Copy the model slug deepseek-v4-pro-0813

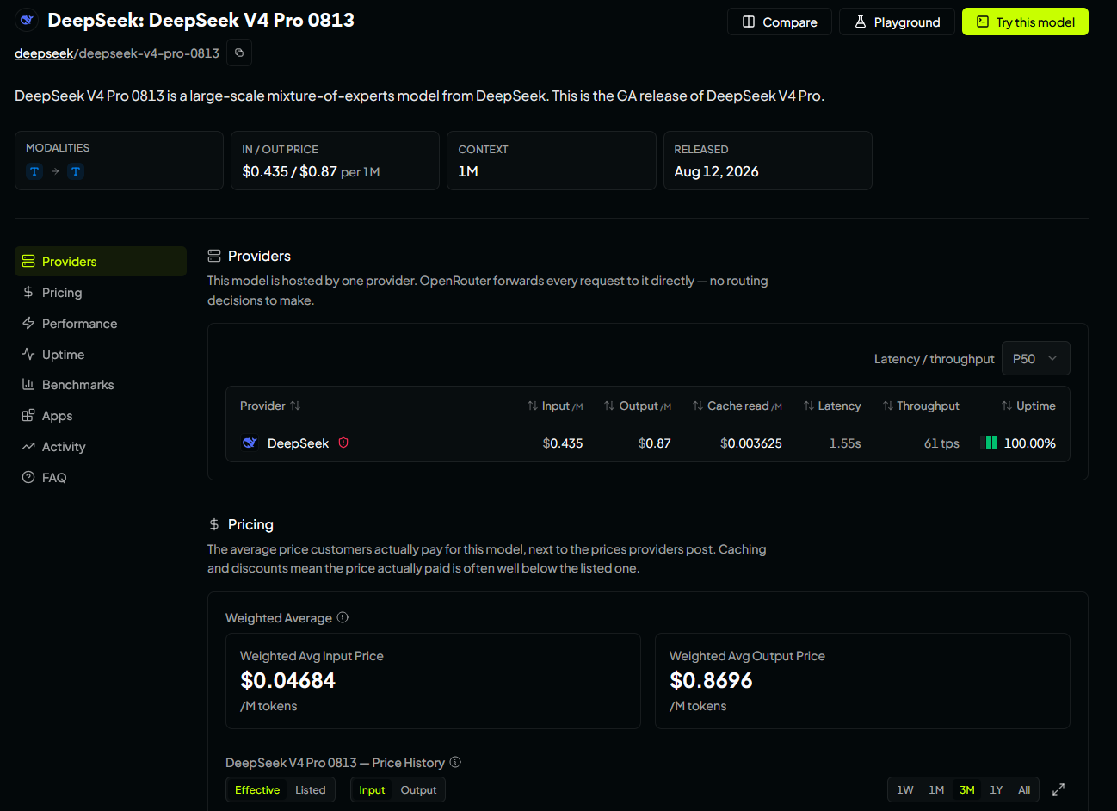pyautogui.click(x=239, y=53)
